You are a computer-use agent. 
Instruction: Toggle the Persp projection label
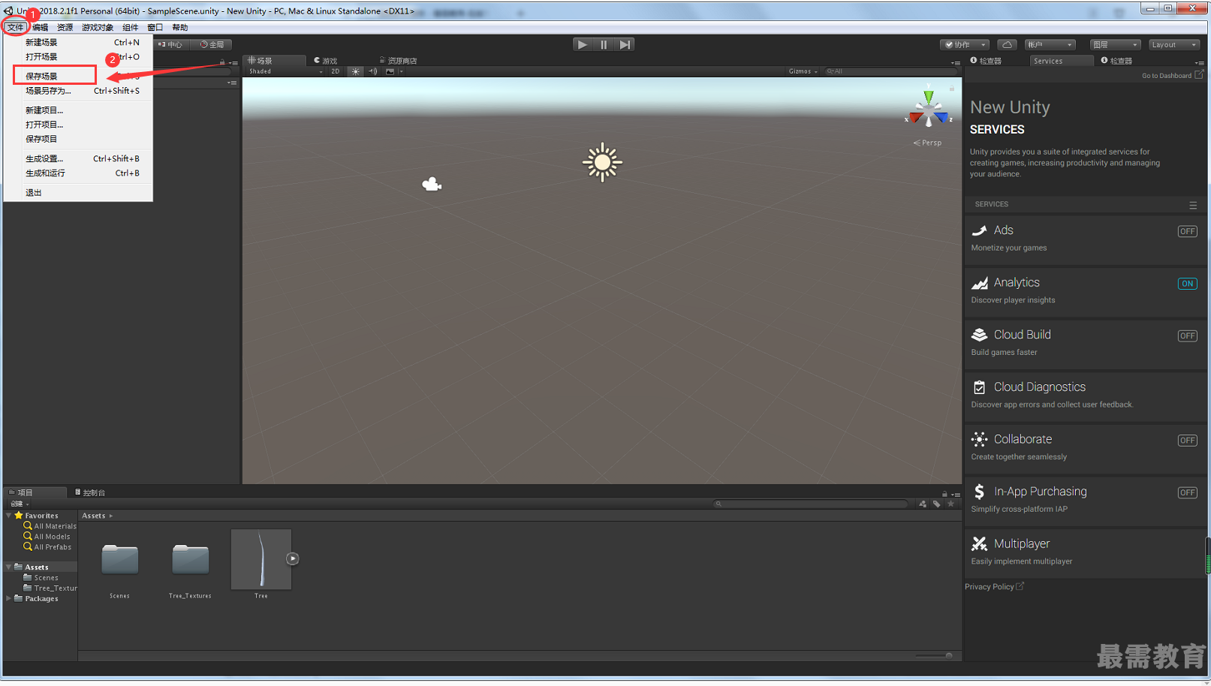[928, 143]
